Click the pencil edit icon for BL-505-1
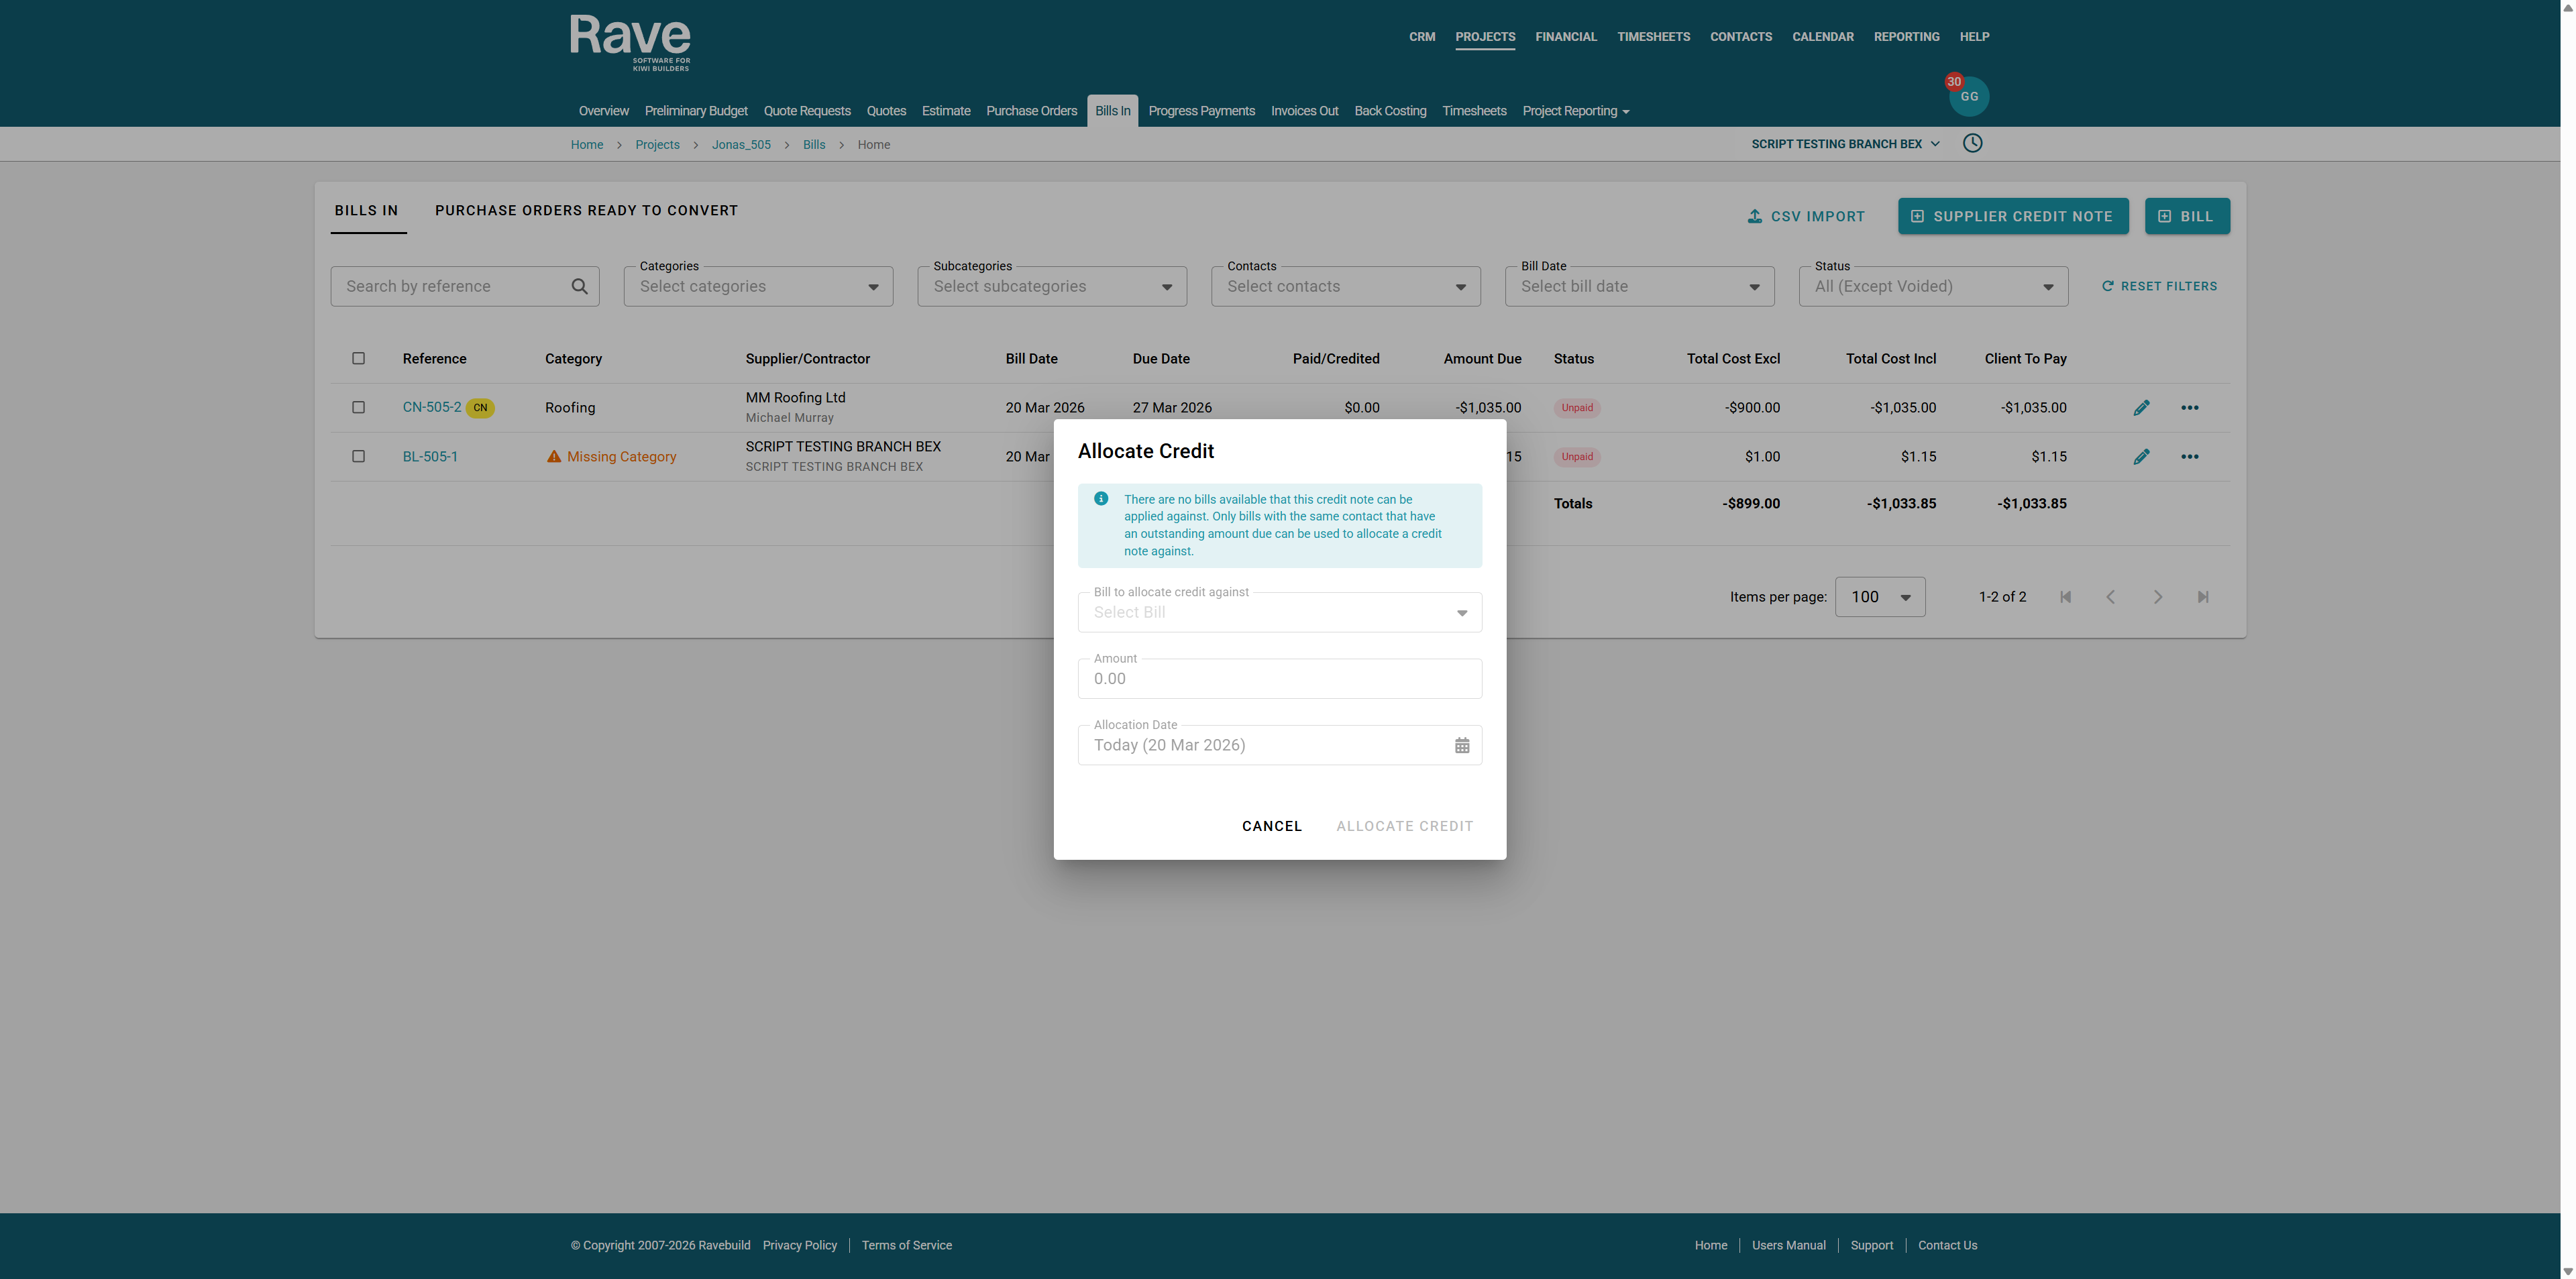This screenshot has width=2576, height=1279. (x=2141, y=457)
